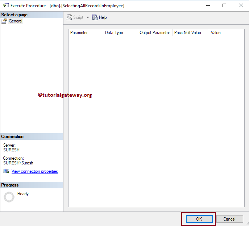Click the Value column header
This screenshot has width=249, height=226.
(227, 33)
